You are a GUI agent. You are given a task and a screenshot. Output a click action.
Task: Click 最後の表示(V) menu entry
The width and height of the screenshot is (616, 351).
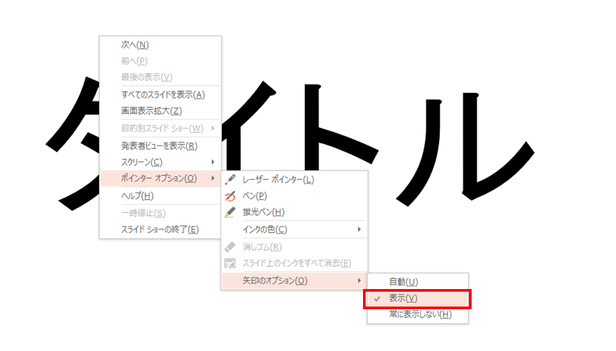tap(161, 77)
